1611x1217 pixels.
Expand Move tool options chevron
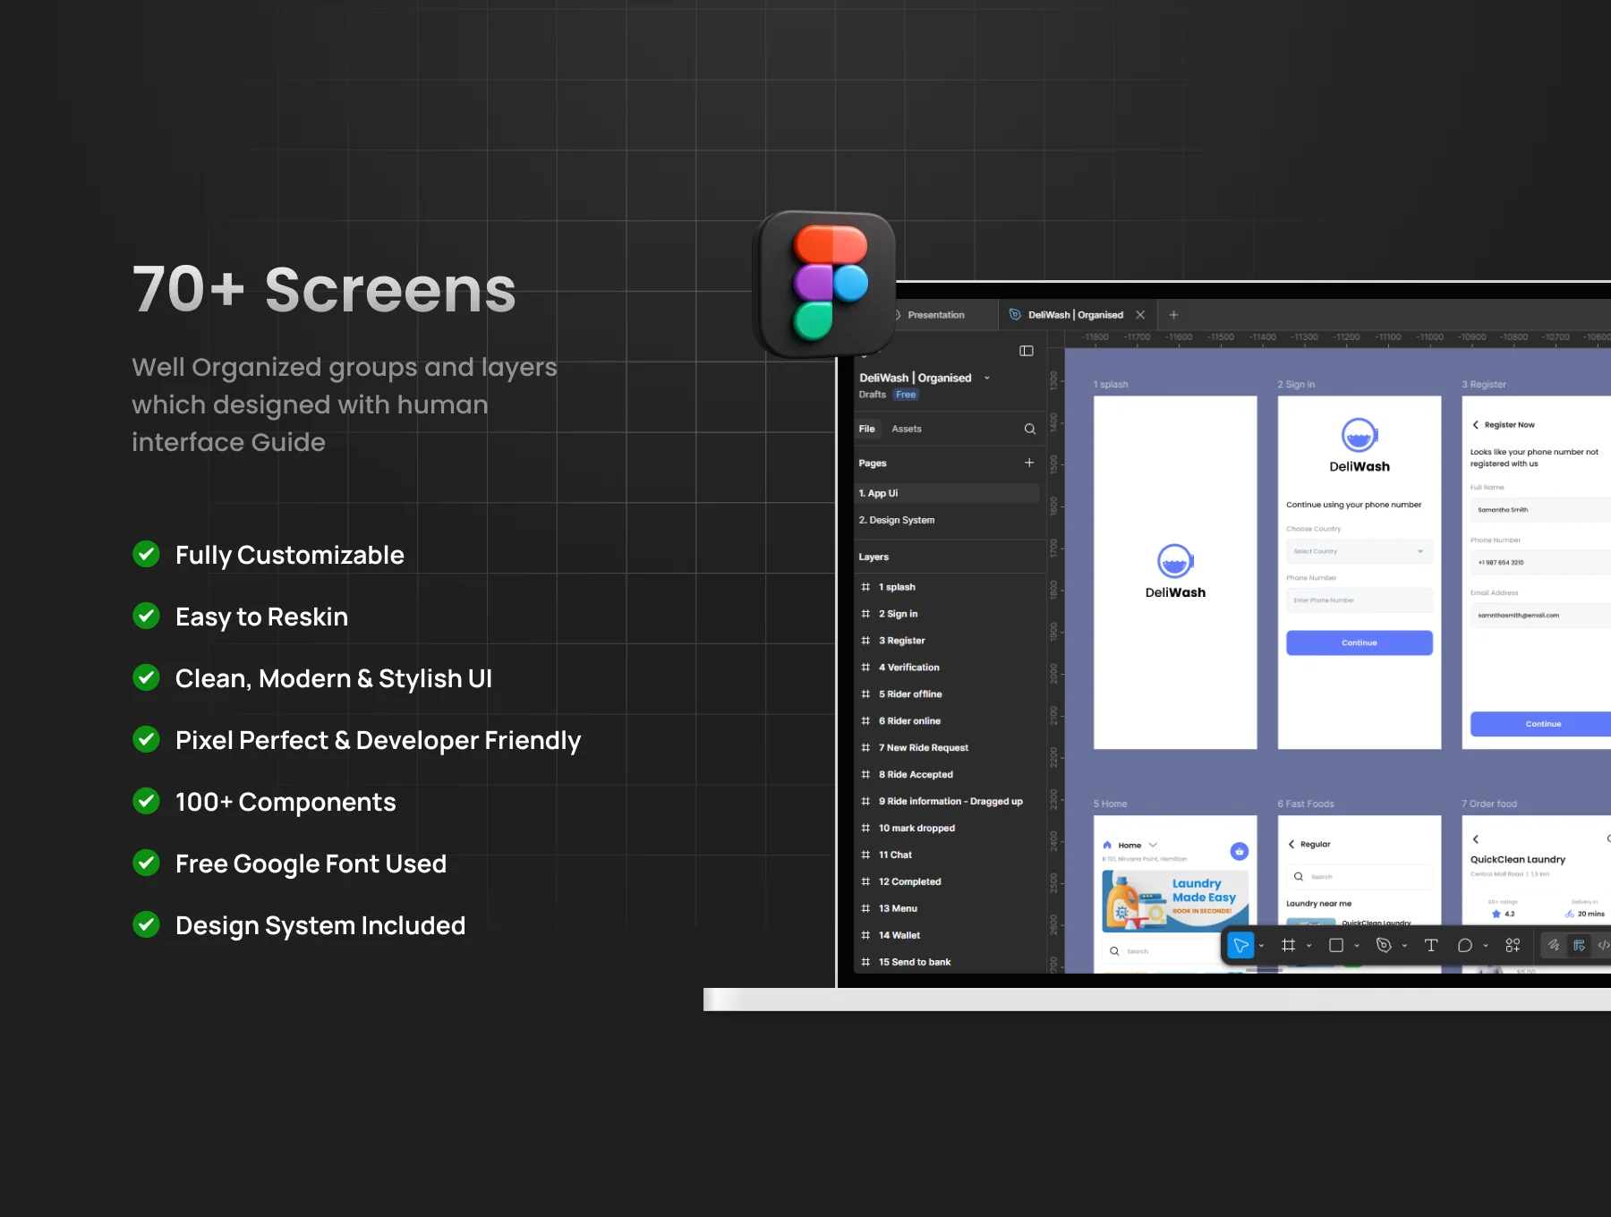point(1261,946)
